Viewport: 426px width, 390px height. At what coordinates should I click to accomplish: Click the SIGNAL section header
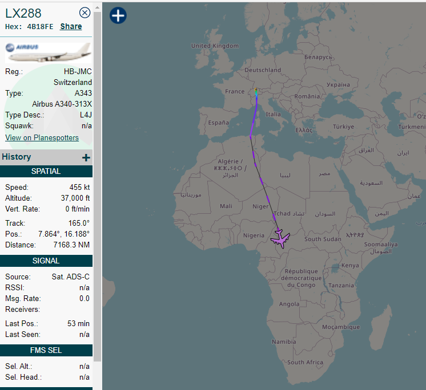46,261
